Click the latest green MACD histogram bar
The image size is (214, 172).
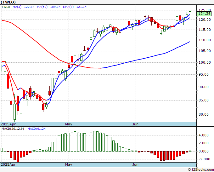pos(190,151)
